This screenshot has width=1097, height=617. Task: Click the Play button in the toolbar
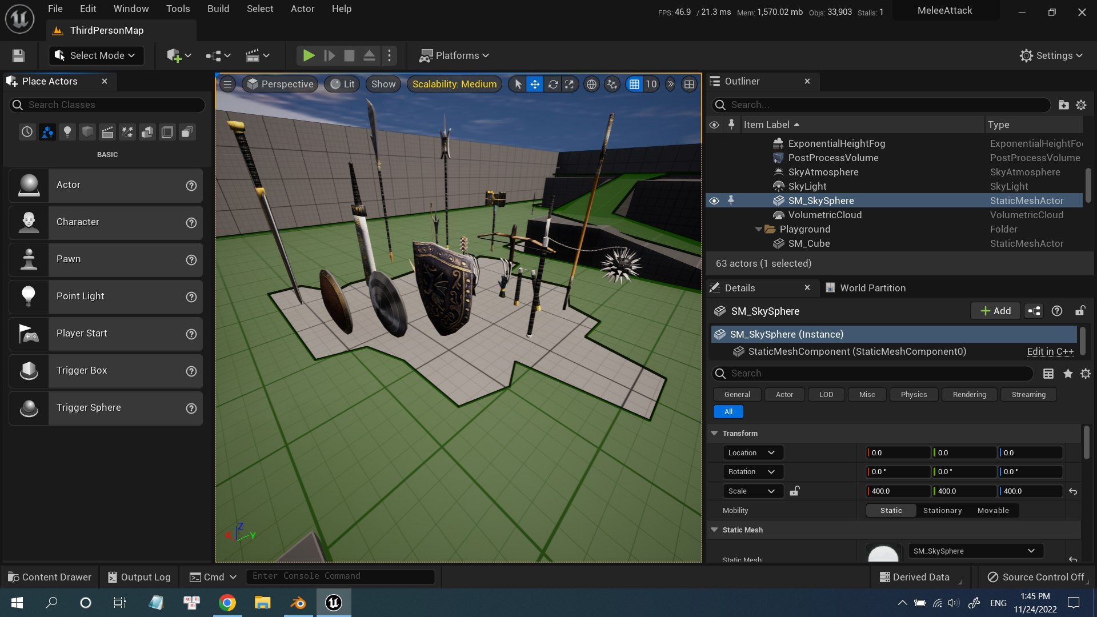click(309, 55)
